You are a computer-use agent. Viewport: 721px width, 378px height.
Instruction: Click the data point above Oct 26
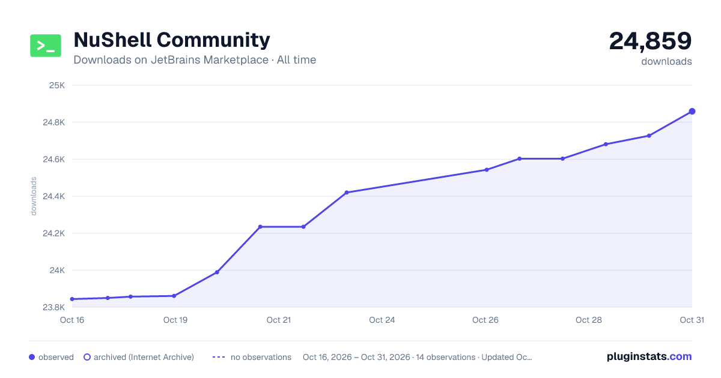pos(487,170)
